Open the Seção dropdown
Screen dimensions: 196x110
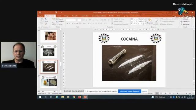point(60,24)
